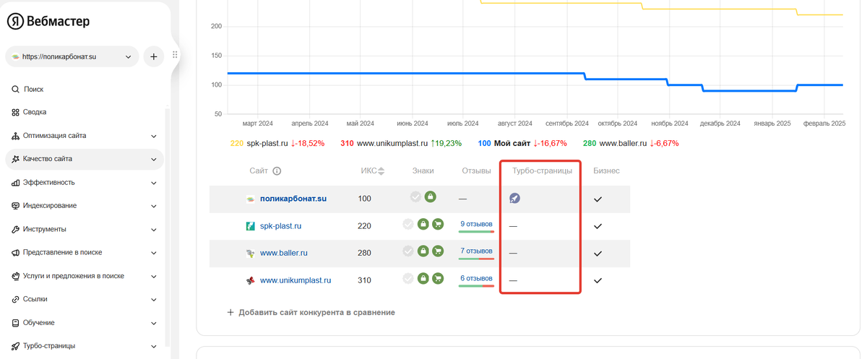
Task: Toggle www.unikumplast.ru series in chart legend
Action: [x=401, y=143]
